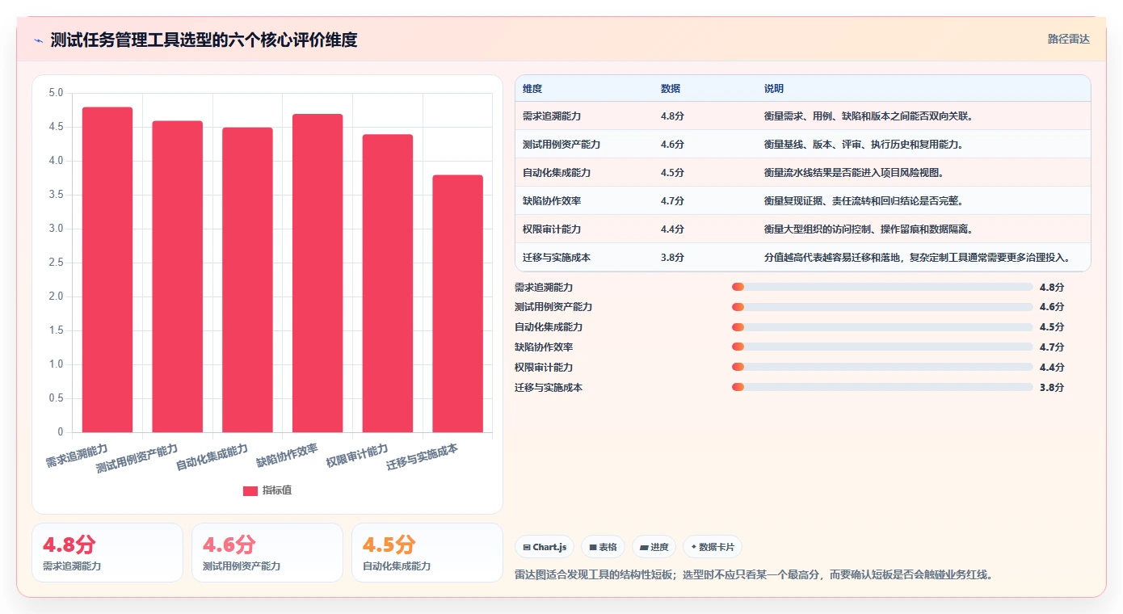Click the description starting 衡量需求、用例
The height and width of the screenshot is (614, 1123).
tap(869, 116)
